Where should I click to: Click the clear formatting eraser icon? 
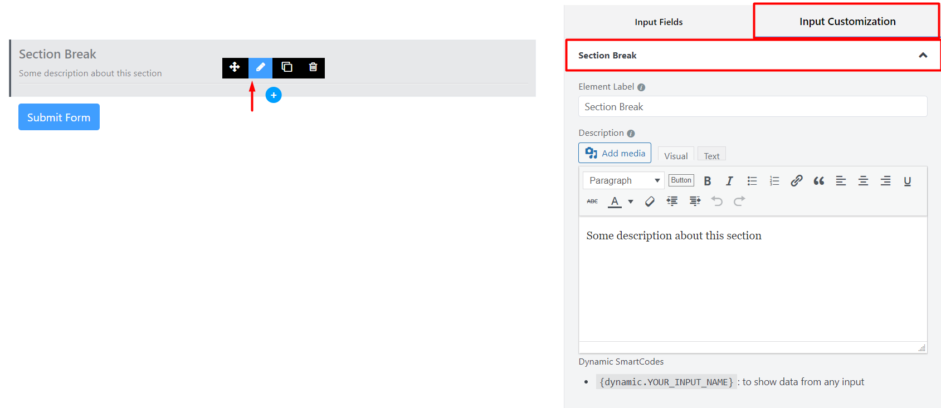[650, 201]
